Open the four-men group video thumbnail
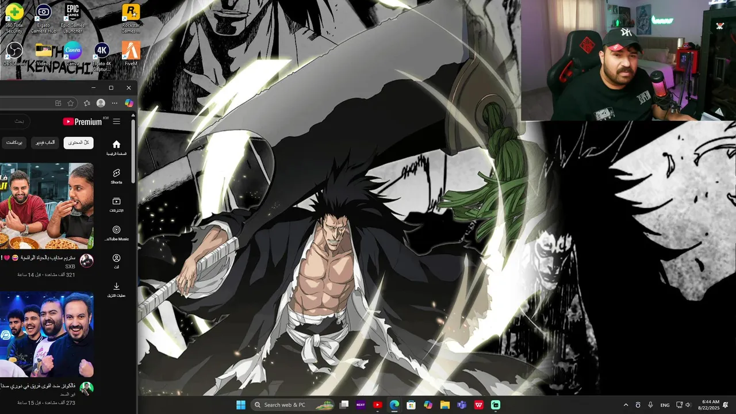The width and height of the screenshot is (736, 414). pos(47,334)
